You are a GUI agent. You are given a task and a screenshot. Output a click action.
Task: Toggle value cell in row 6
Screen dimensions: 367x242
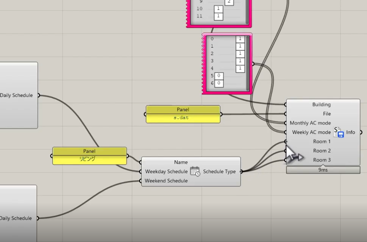click(x=219, y=83)
